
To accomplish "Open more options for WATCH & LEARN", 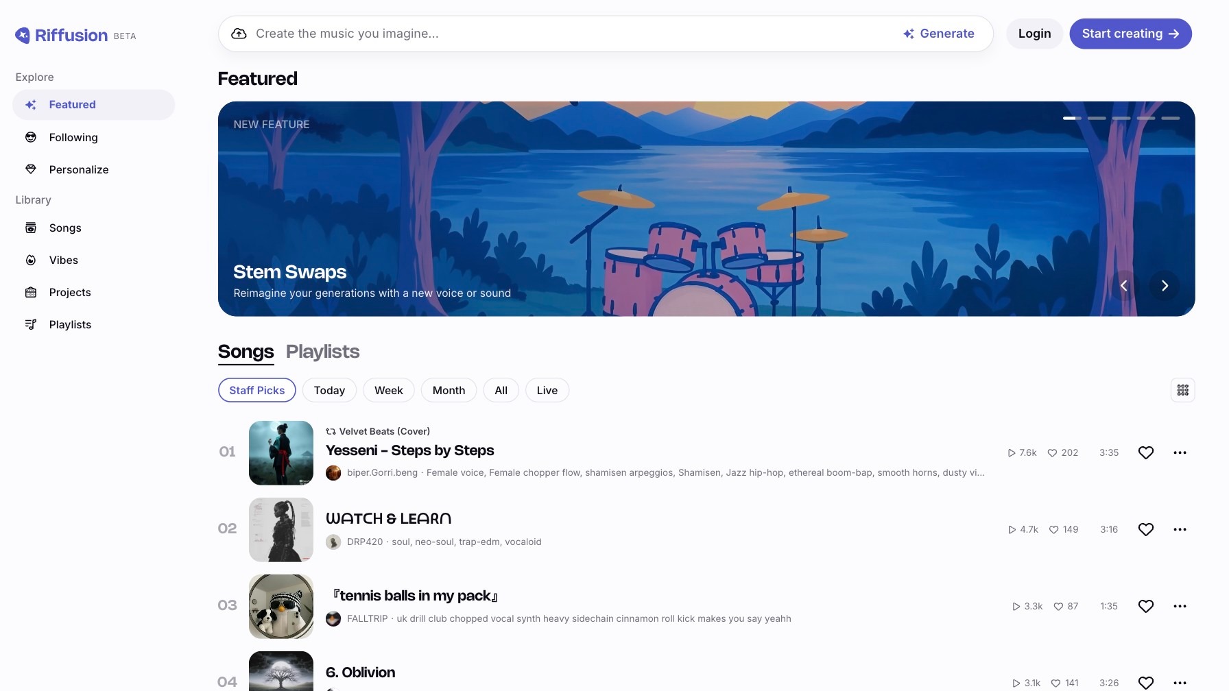I will [x=1180, y=529].
